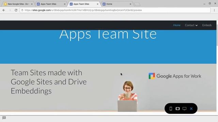Image resolution: width=218 pixels, height=122 pixels.
Task: Preview site in tablet view
Action: (x=177, y=108)
